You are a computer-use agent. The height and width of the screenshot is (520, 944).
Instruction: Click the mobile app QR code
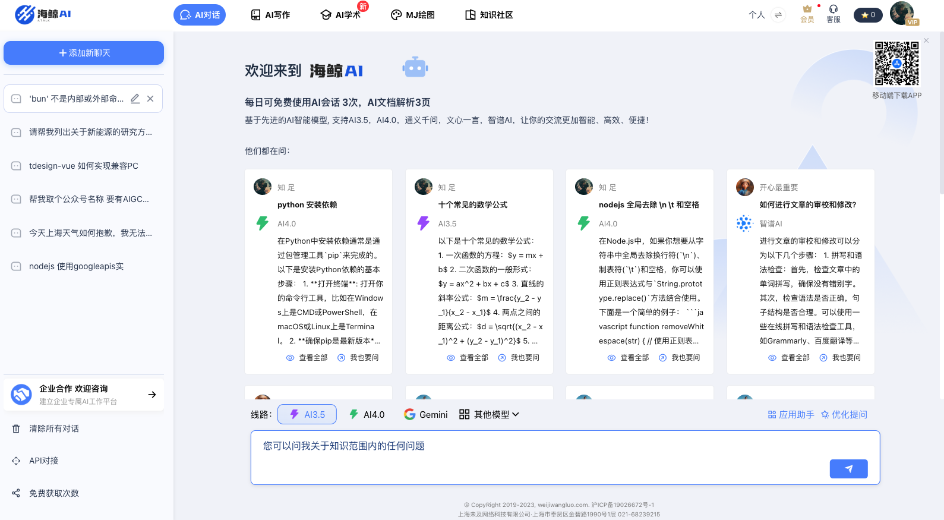coord(896,64)
